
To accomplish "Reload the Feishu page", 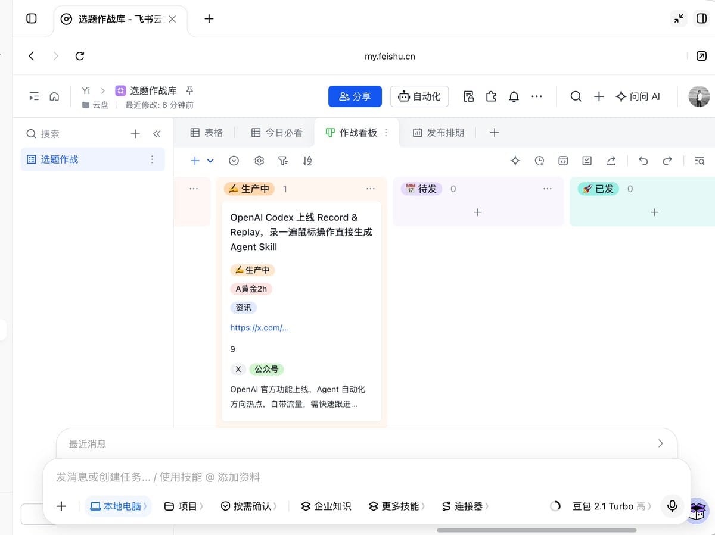I will pyautogui.click(x=80, y=56).
